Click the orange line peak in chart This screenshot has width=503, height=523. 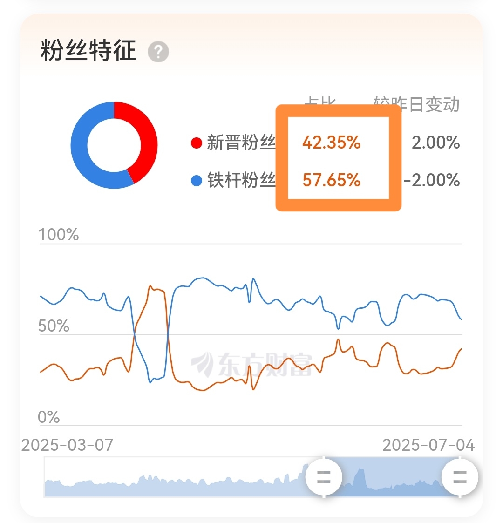pos(150,286)
